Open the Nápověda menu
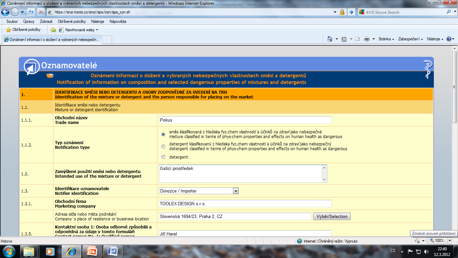The width and height of the screenshot is (458, 258). [x=118, y=21]
